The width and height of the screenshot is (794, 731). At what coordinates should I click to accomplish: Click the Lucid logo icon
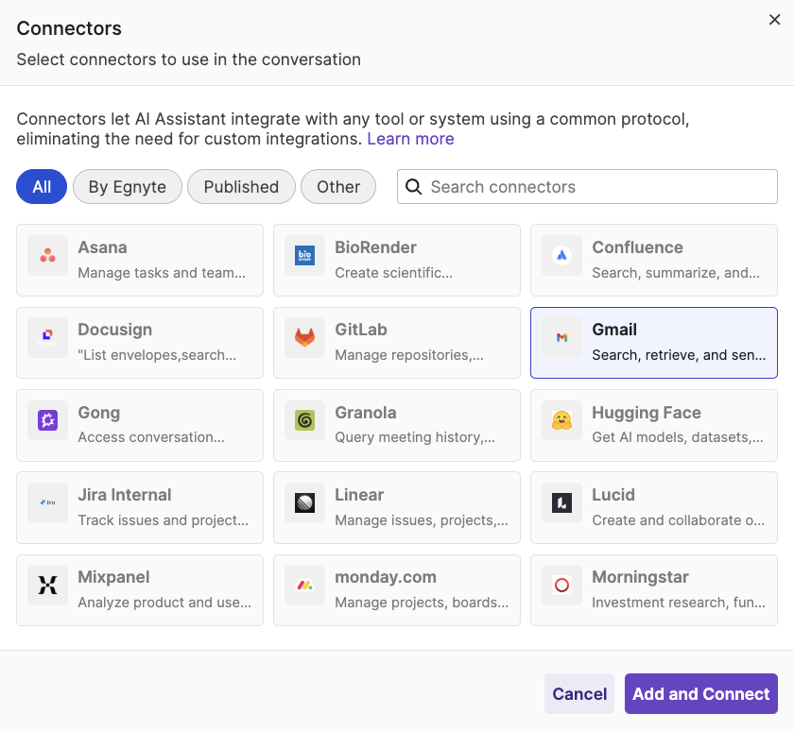pyautogui.click(x=562, y=502)
